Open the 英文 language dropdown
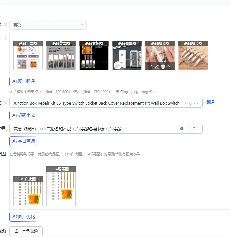Screen dimensions: 230x237 48,25
